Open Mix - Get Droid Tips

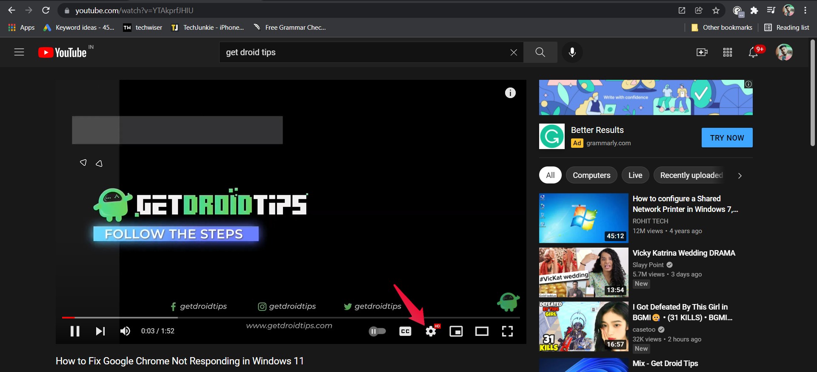click(665, 364)
